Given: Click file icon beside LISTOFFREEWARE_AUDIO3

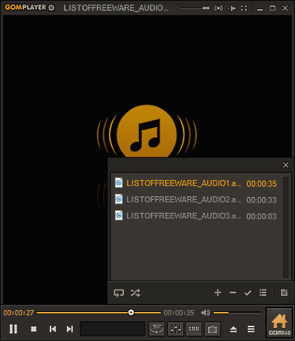Looking at the screenshot, I should click(x=119, y=216).
